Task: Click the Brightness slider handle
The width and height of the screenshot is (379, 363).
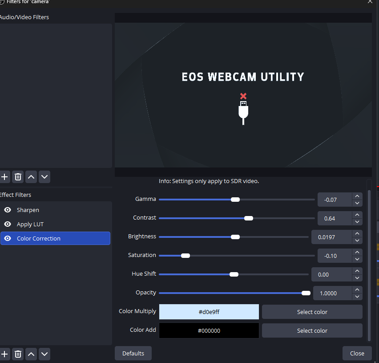Action: pos(235,237)
